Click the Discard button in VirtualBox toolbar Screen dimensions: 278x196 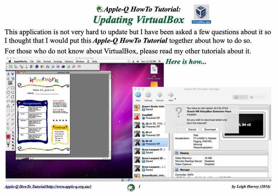pyautogui.click(x=160, y=97)
